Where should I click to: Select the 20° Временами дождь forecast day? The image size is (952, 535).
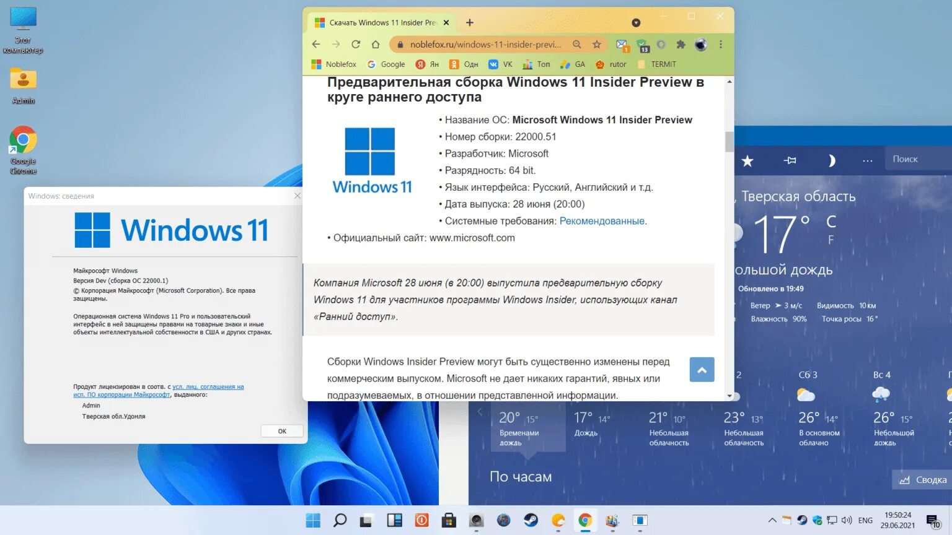(x=527, y=428)
